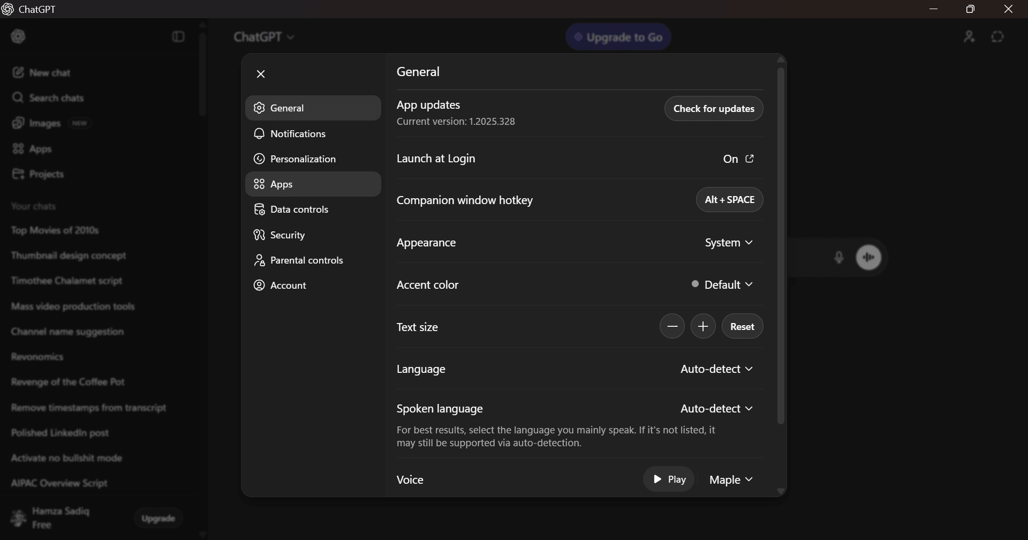Close the settings dialog with X icon
Screen dimensions: 1028x540
pos(261,74)
